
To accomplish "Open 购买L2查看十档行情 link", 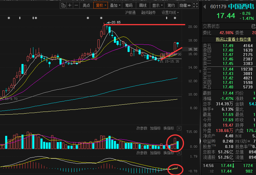I will point(233,39).
